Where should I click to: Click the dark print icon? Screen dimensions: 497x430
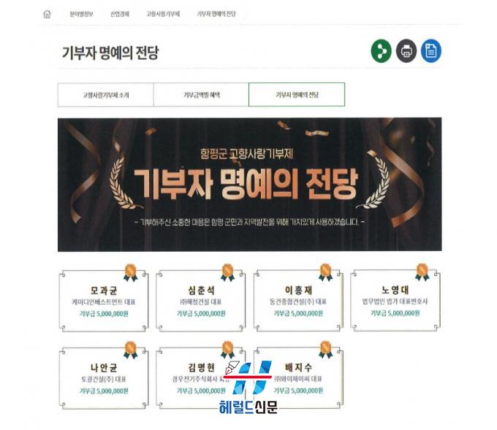tap(406, 51)
